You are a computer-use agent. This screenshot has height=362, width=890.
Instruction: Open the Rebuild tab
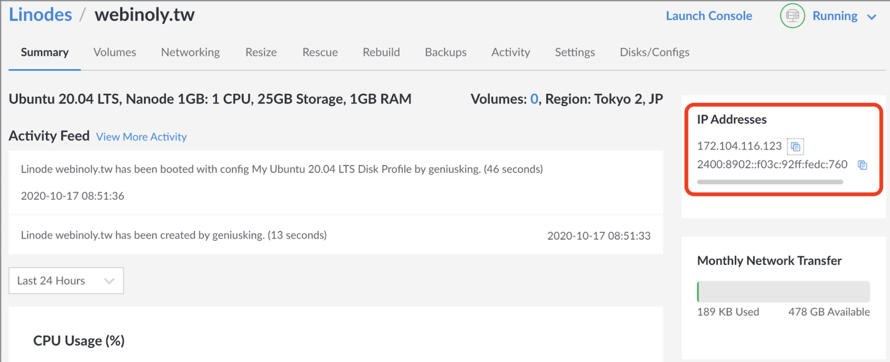point(381,52)
